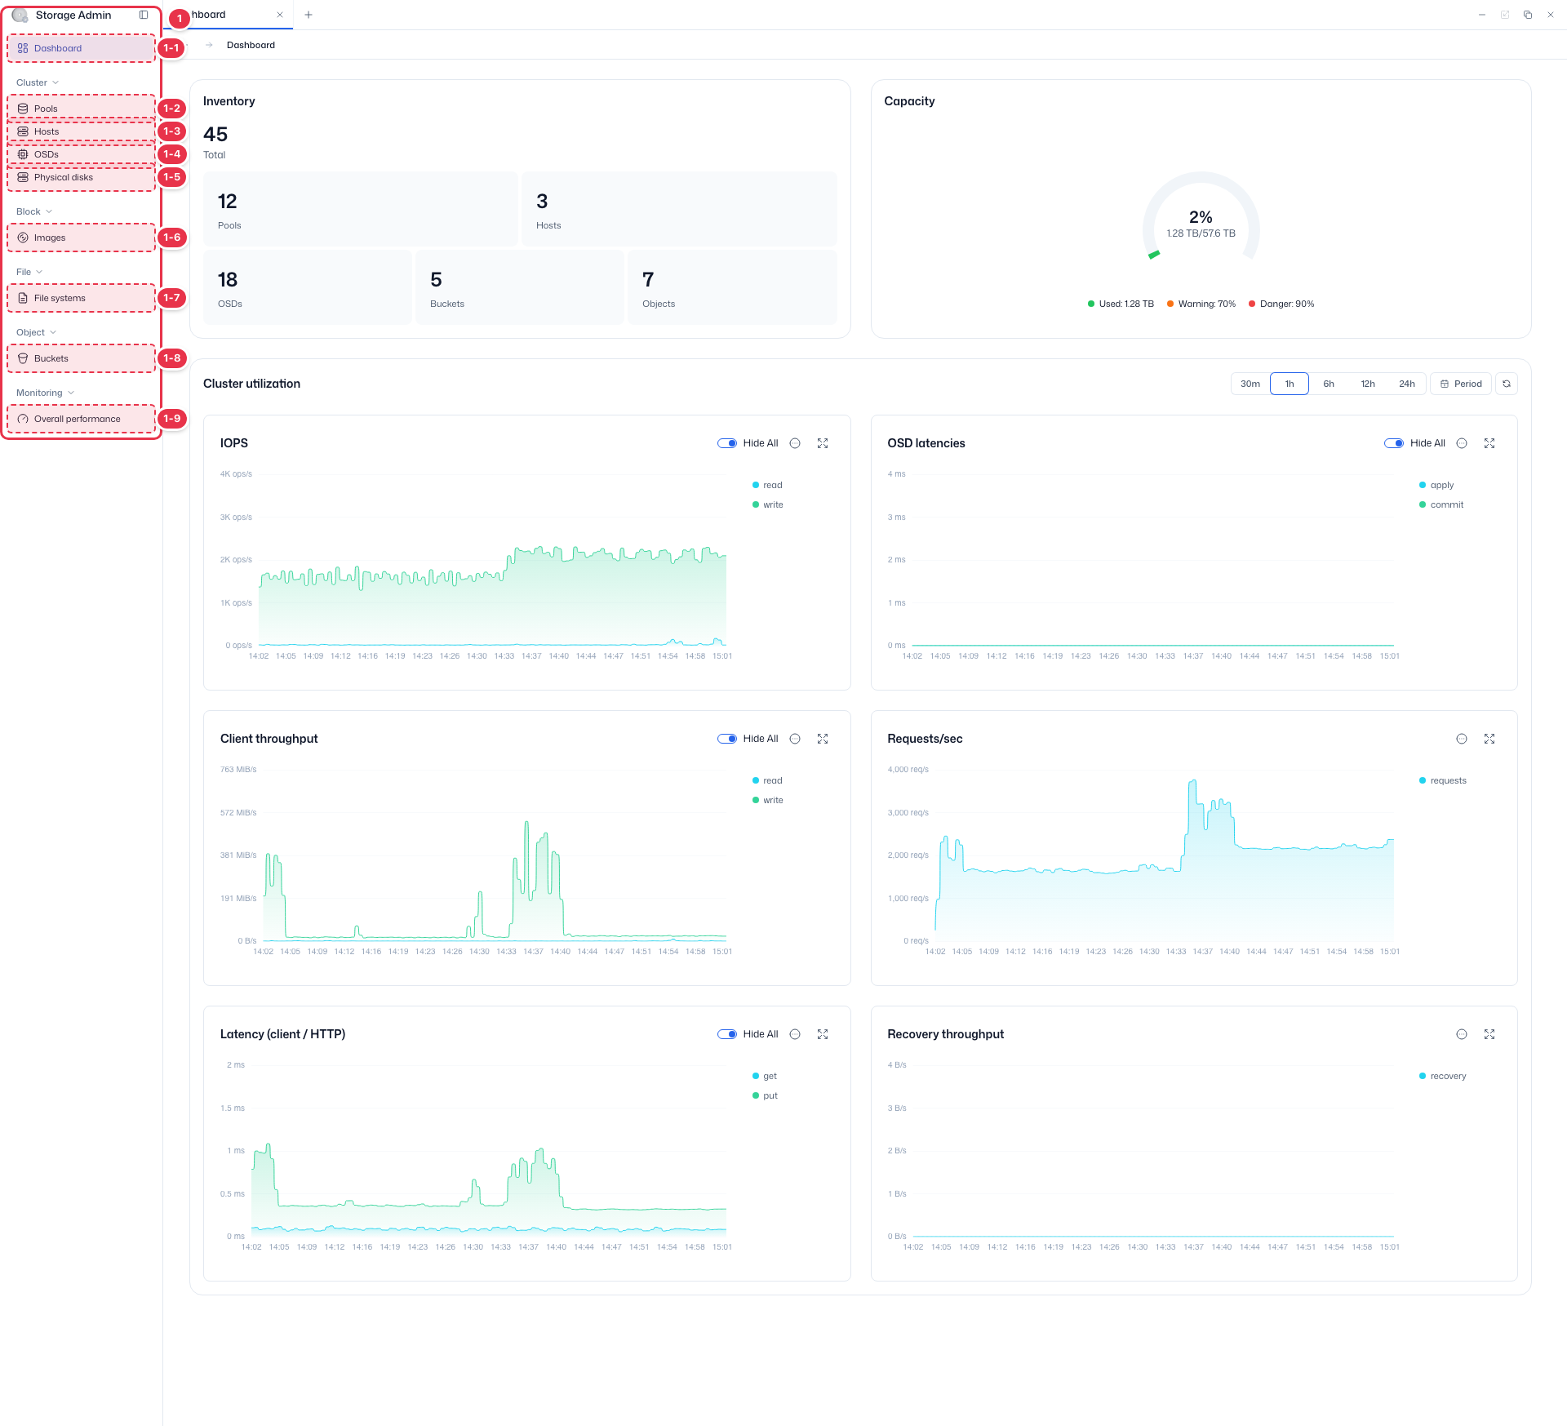This screenshot has height=1426, width=1567.
Task: Open a new tab with plus icon
Action: (309, 15)
